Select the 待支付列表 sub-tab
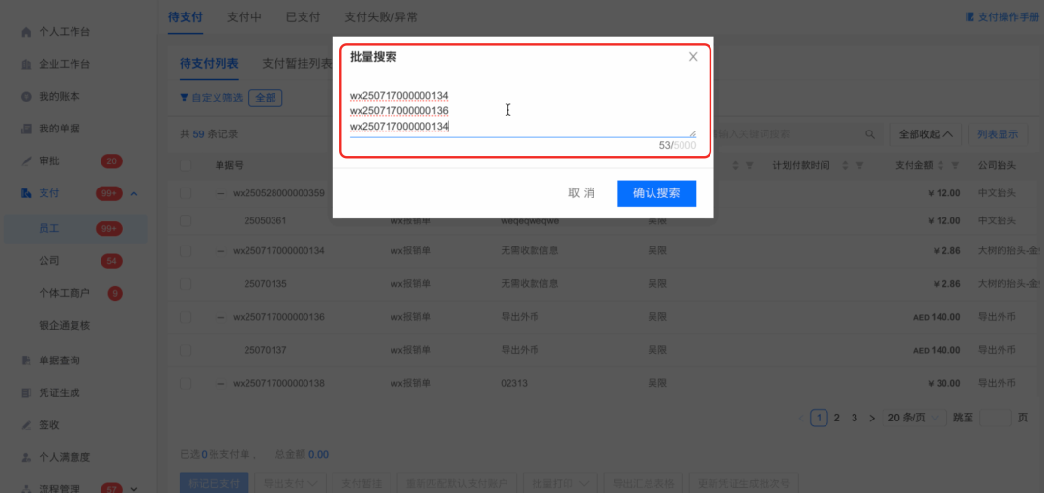The width and height of the screenshot is (1044, 493). (209, 63)
